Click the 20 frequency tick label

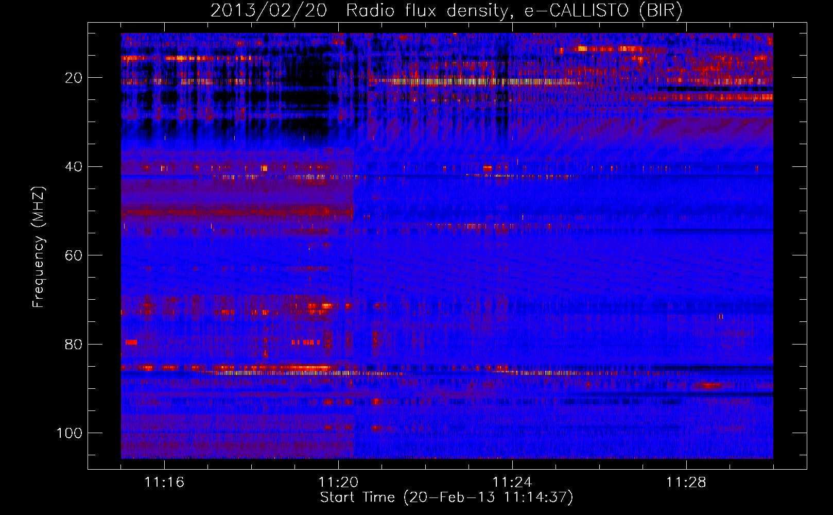[x=74, y=78]
